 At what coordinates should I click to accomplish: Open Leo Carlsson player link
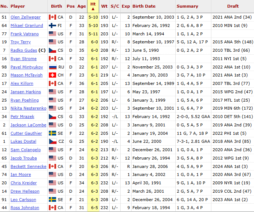pyautogui.click(x=23, y=200)
